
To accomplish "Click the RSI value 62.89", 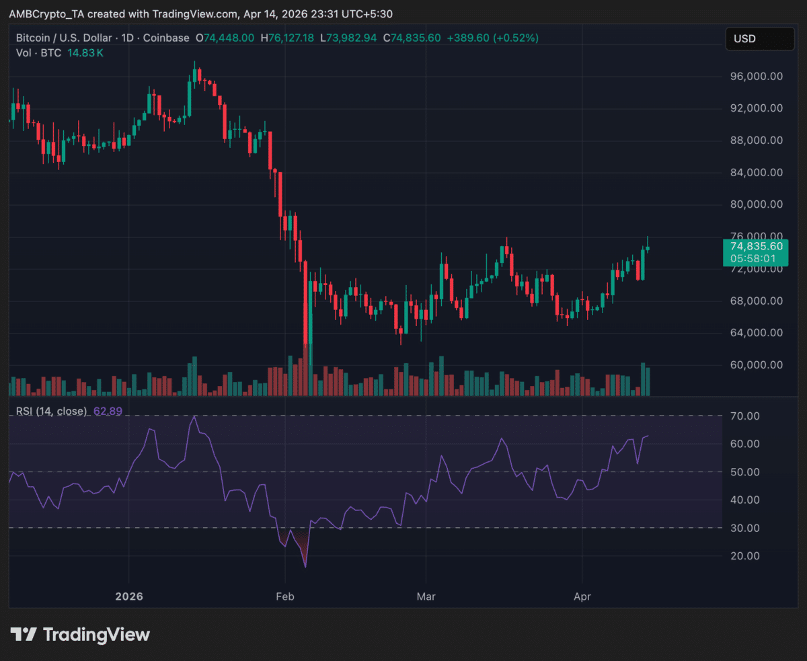I will point(108,410).
